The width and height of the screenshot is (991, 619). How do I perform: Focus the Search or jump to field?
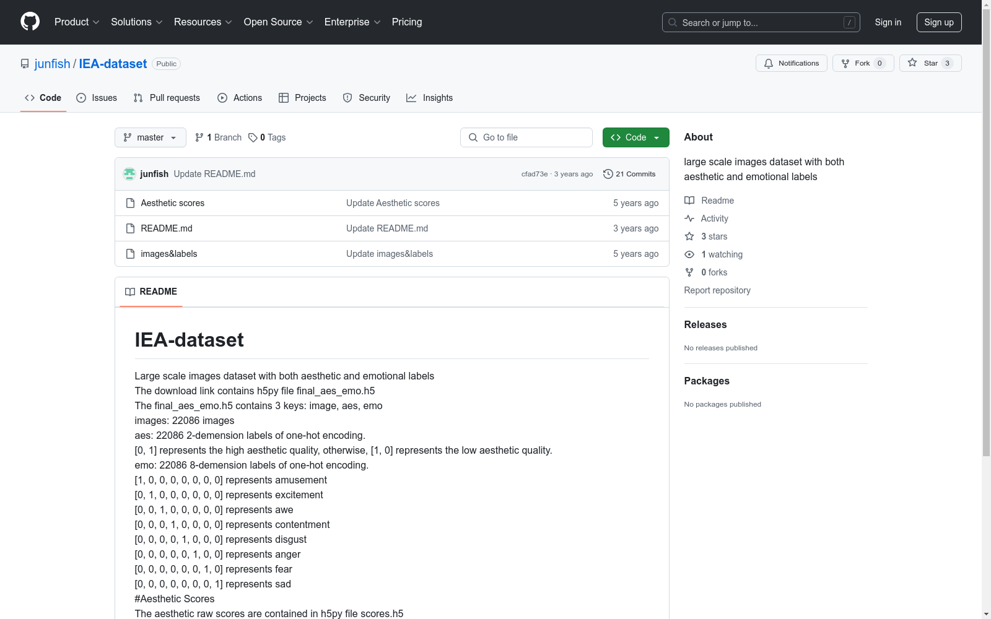(761, 22)
